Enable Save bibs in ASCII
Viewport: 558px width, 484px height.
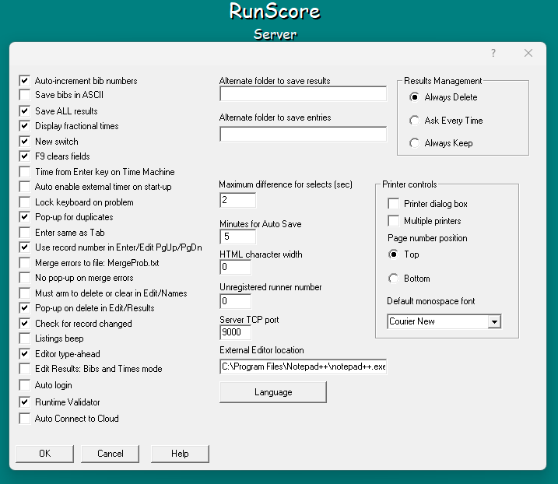point(25,95)
